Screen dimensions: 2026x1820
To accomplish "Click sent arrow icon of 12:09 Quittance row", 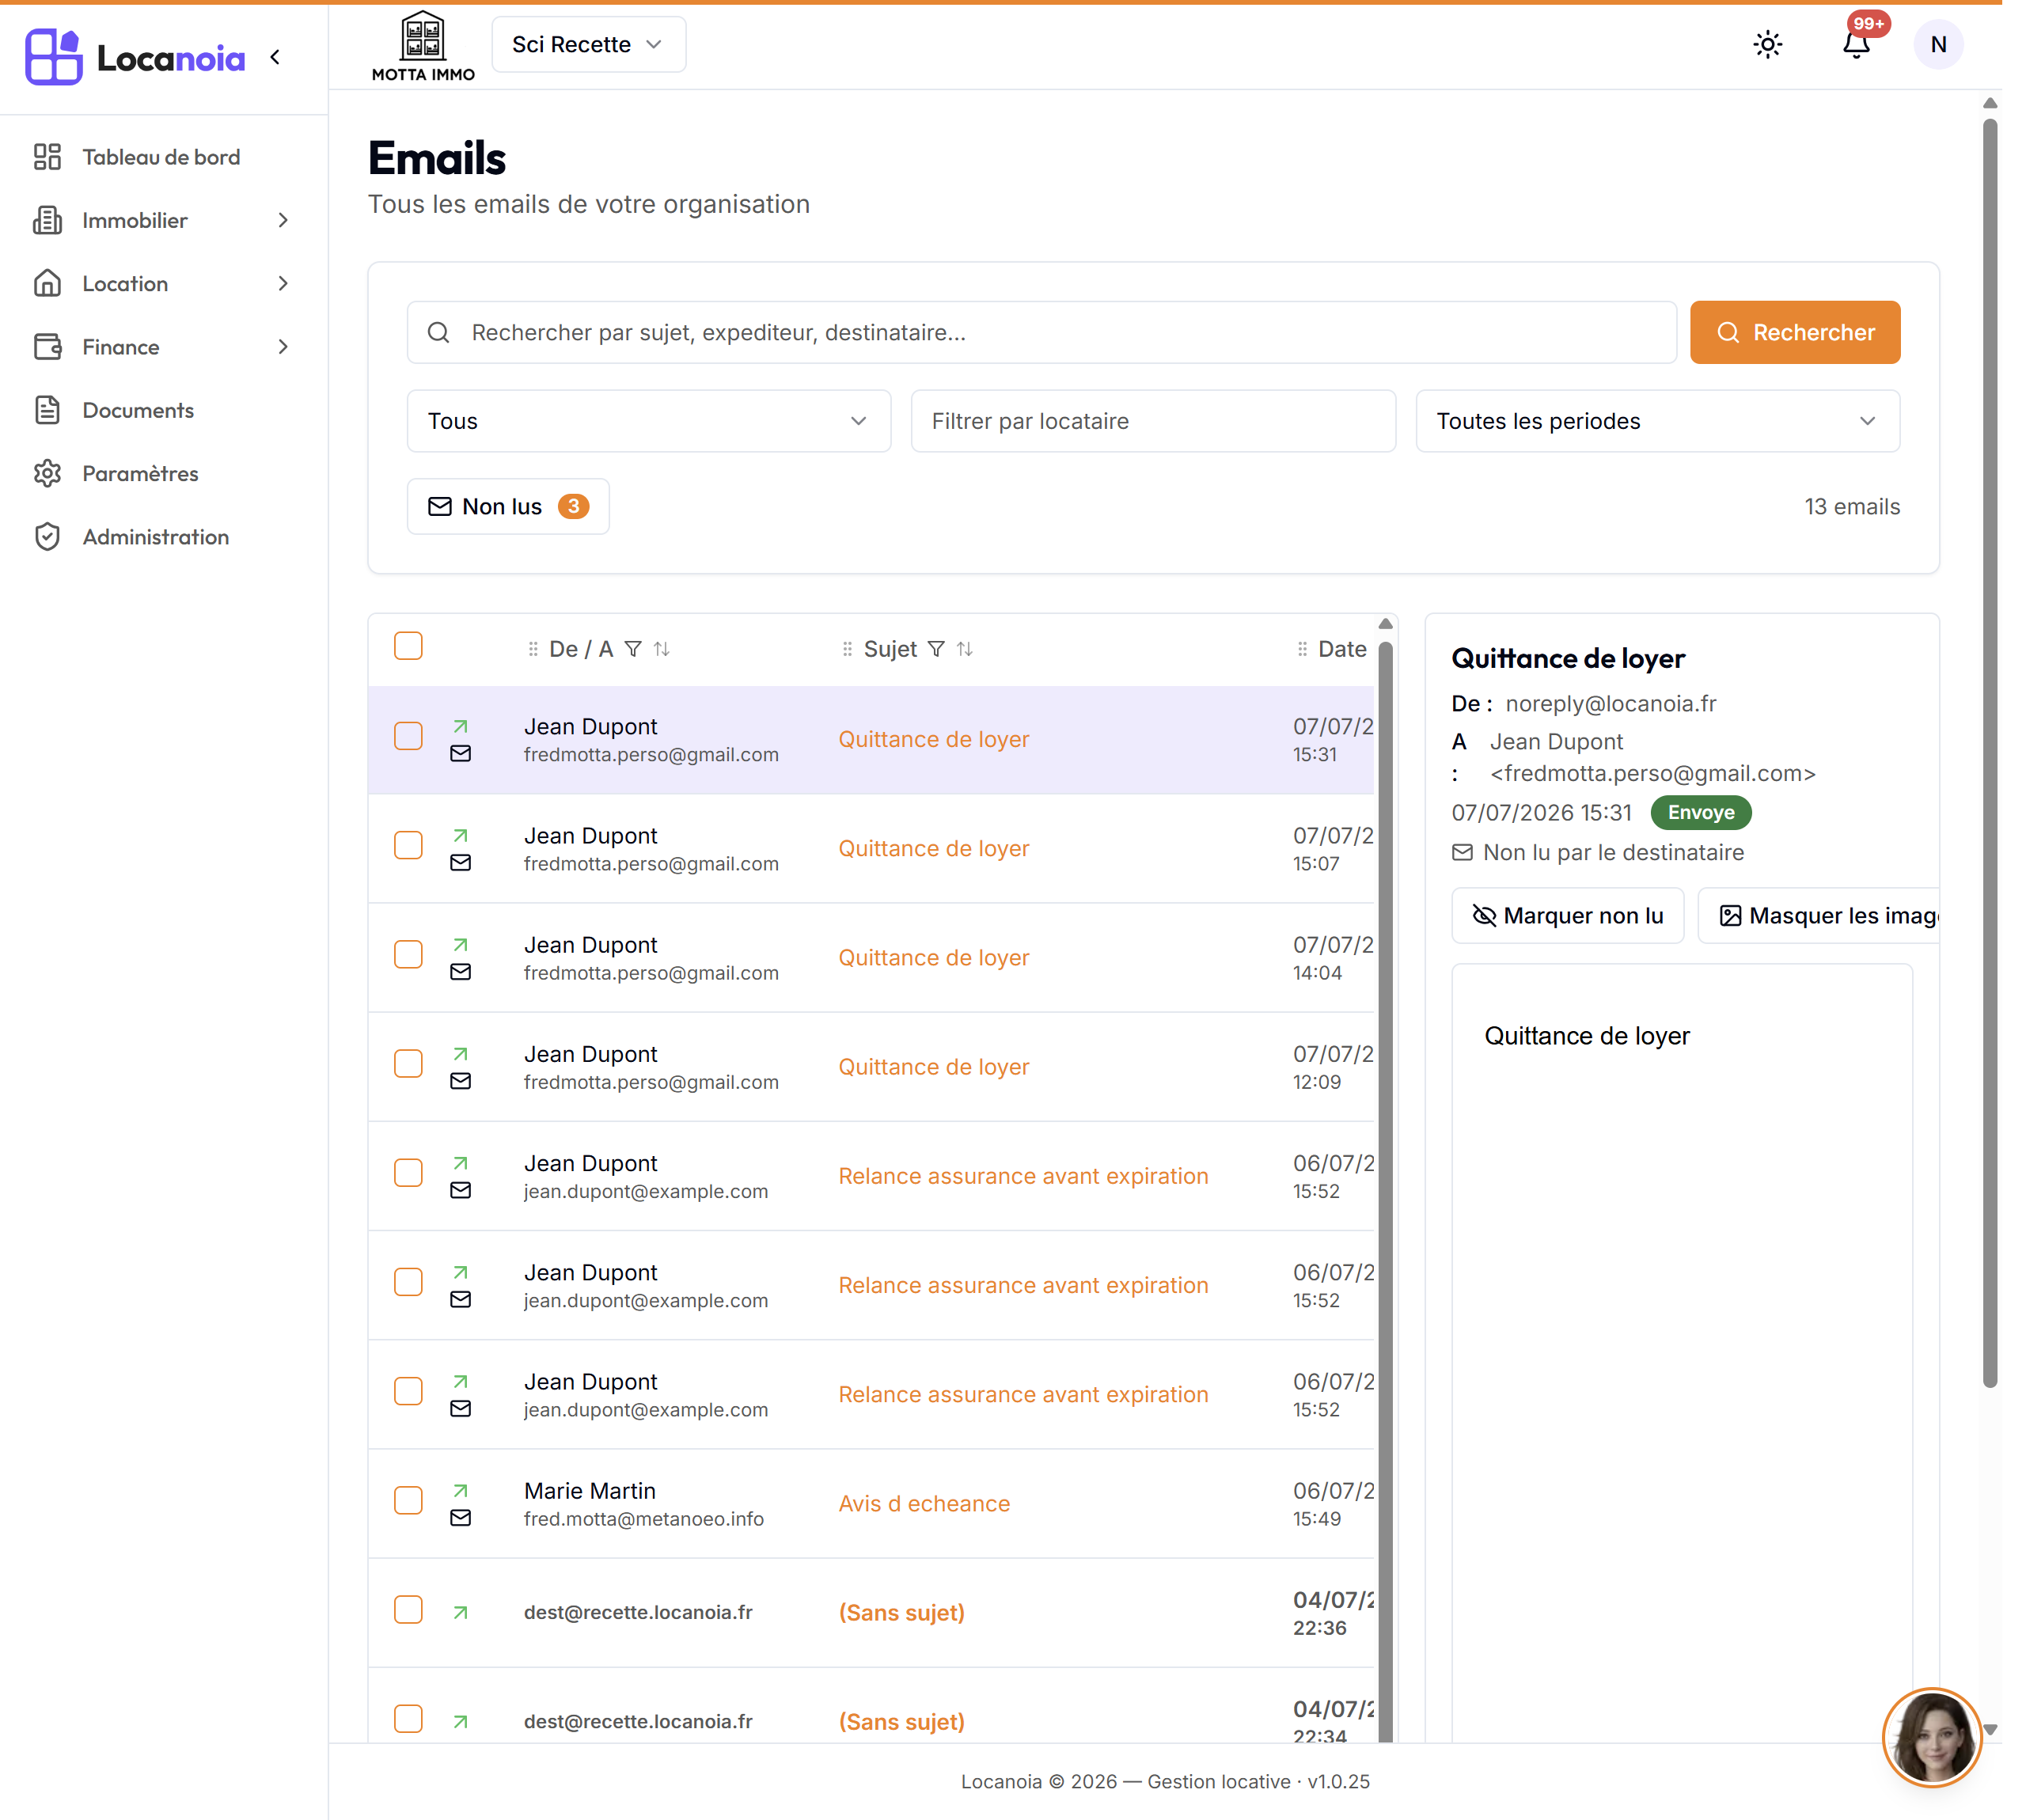I will 460,1054.
